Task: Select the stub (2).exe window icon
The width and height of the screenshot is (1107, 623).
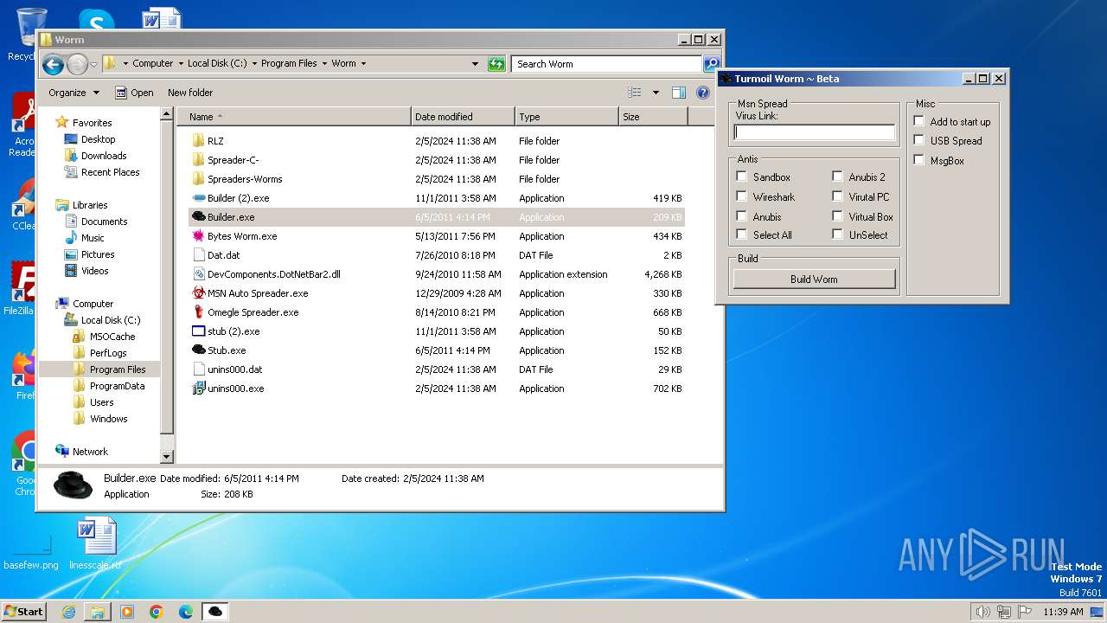Action: (x=198, y=331)
